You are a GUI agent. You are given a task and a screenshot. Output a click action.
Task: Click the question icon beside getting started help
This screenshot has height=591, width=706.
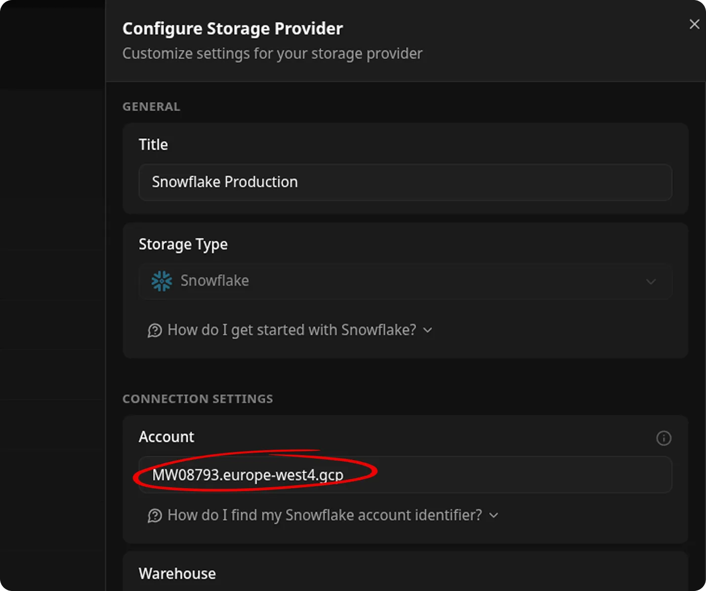(x=155, y=330)
